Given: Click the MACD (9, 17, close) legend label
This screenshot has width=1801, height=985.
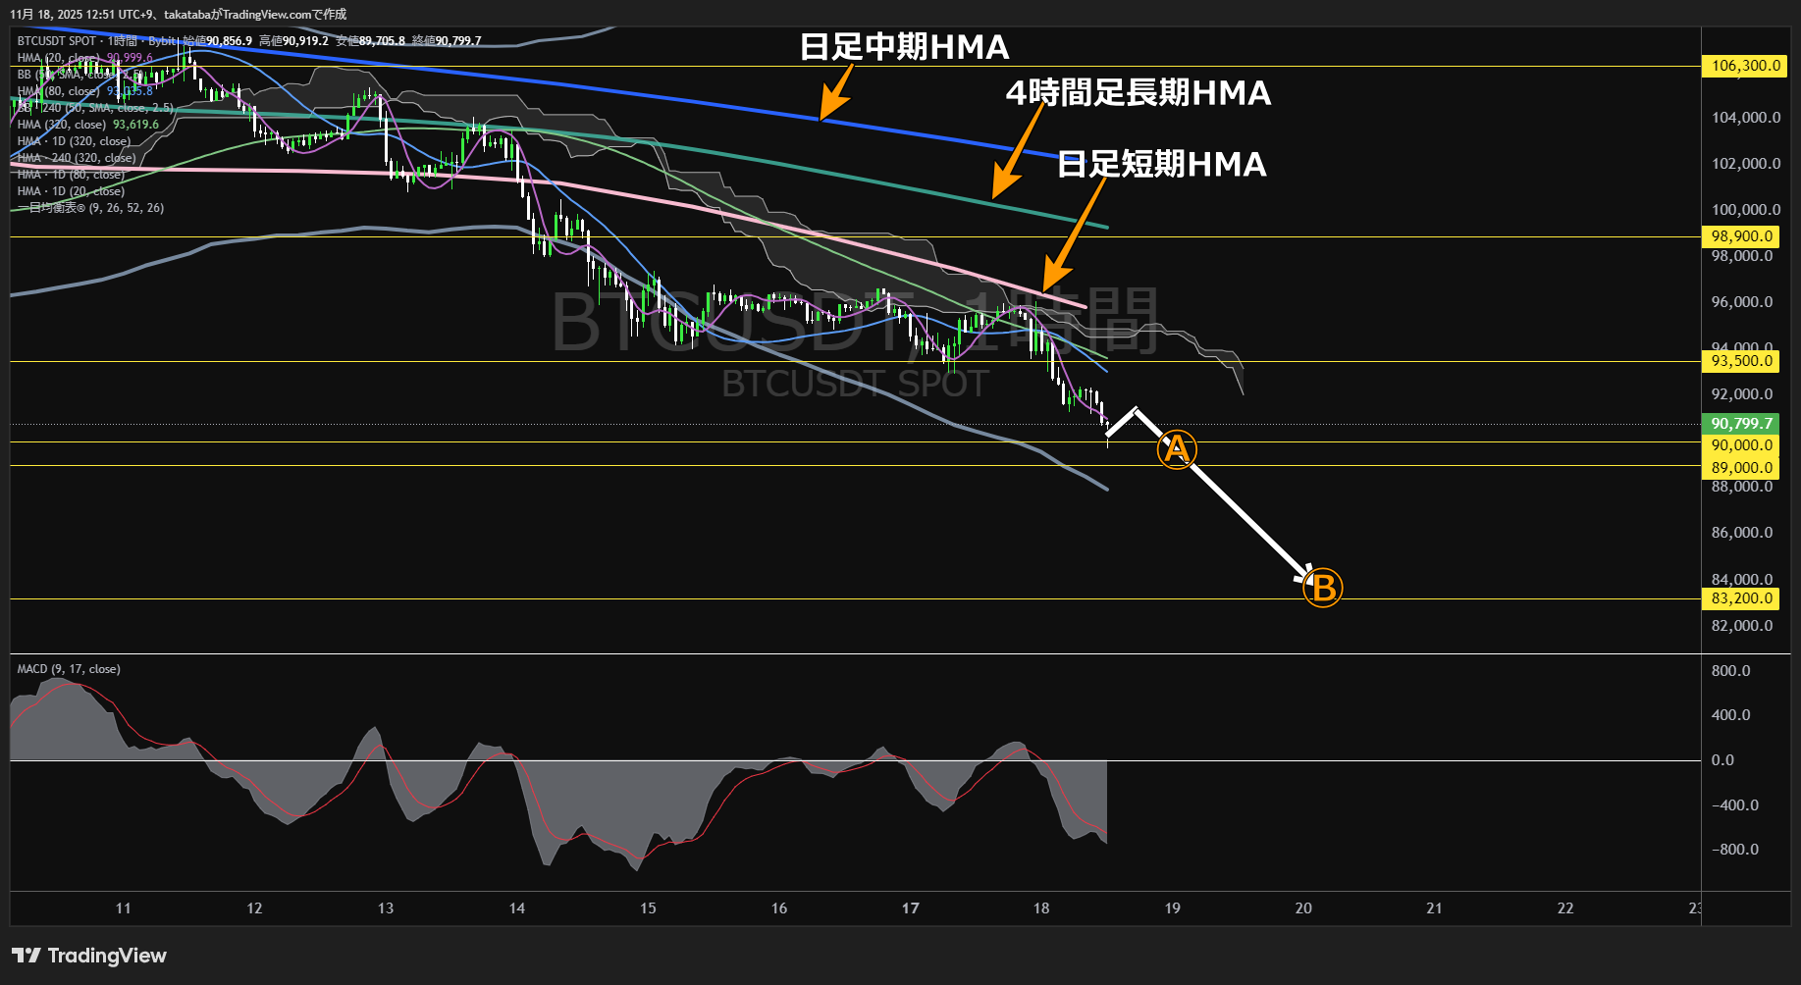Looking at the screenshot, I should click(x=67, y=668).
